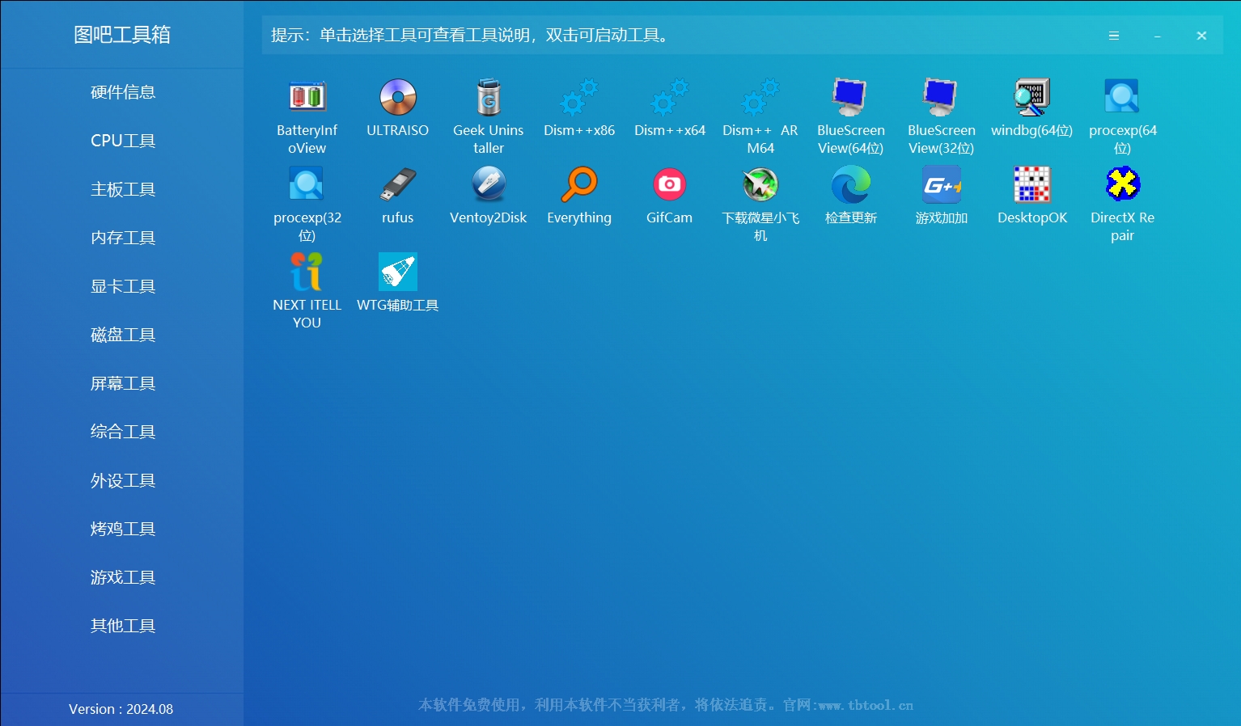Viewport: 1241px width, 726px height.
Task: Select the windbg(64位) icon
Action: click(1032, 97)
